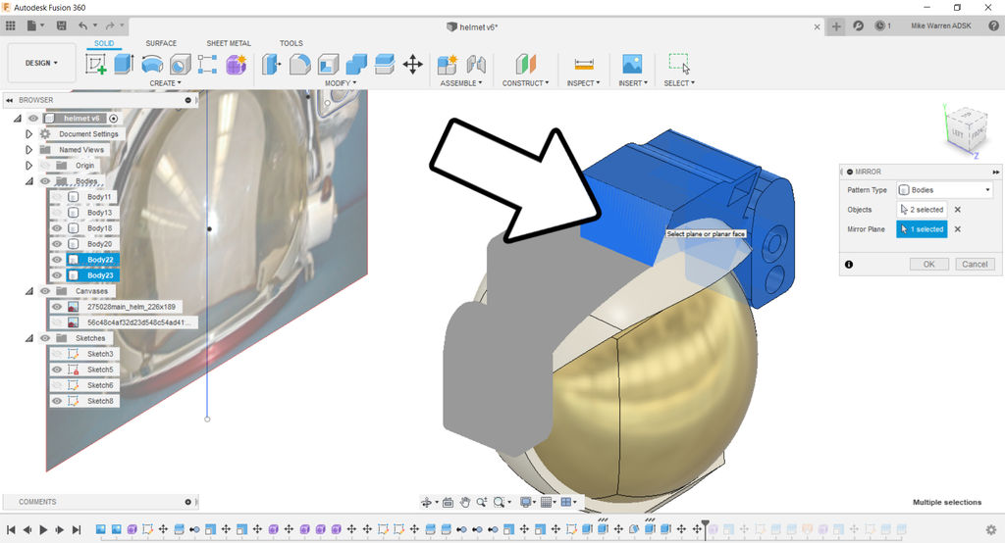This screenshot has height=543, width=1005.
Task: Select the Create Sketch tool
Action: [x=96, y=64]
